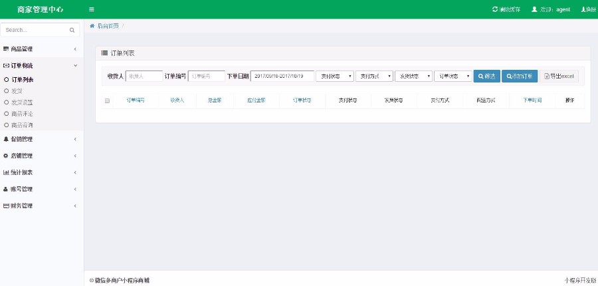Click the chart icon for 统计报表
598x286 pixels.
click(x=6, y=172)
